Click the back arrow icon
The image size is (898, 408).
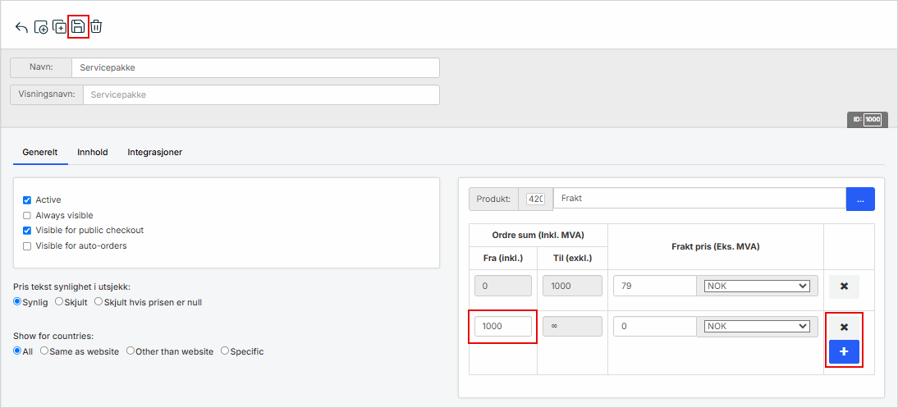(21, 27)
